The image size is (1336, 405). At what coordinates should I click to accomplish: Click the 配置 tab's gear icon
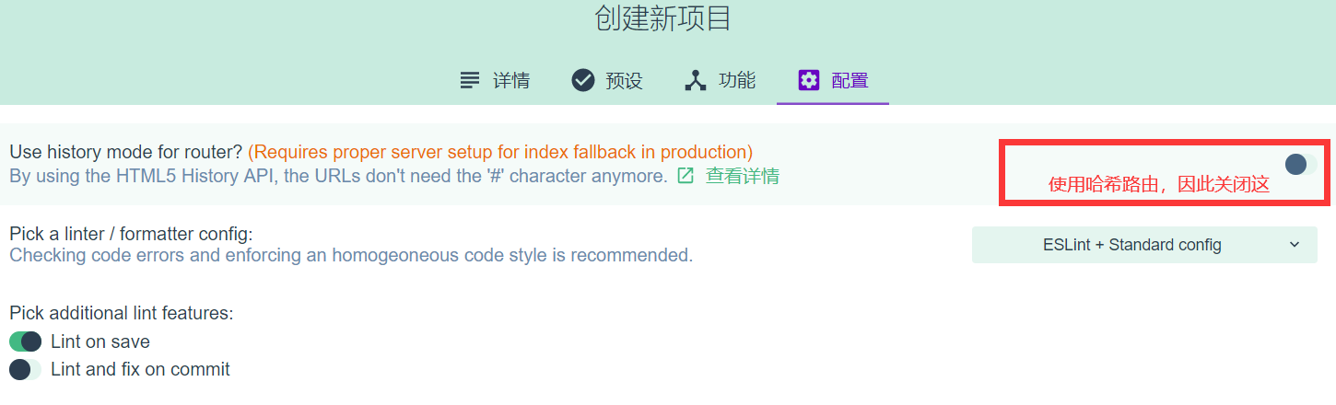tap(809, 80)
